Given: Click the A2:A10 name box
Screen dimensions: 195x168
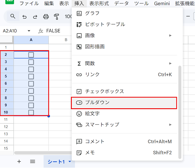Looking at the screenshot, I should (x=10, y=31).
